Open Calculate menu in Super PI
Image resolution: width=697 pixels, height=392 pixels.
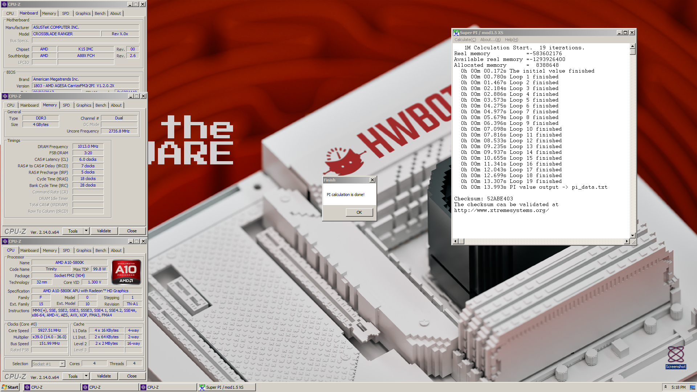click(x=465, y=40)
